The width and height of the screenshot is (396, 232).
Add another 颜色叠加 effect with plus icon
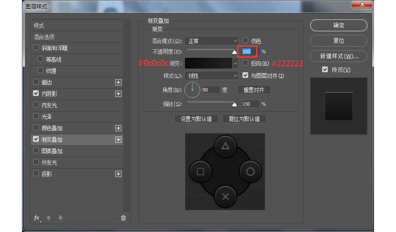pos(118,128)
